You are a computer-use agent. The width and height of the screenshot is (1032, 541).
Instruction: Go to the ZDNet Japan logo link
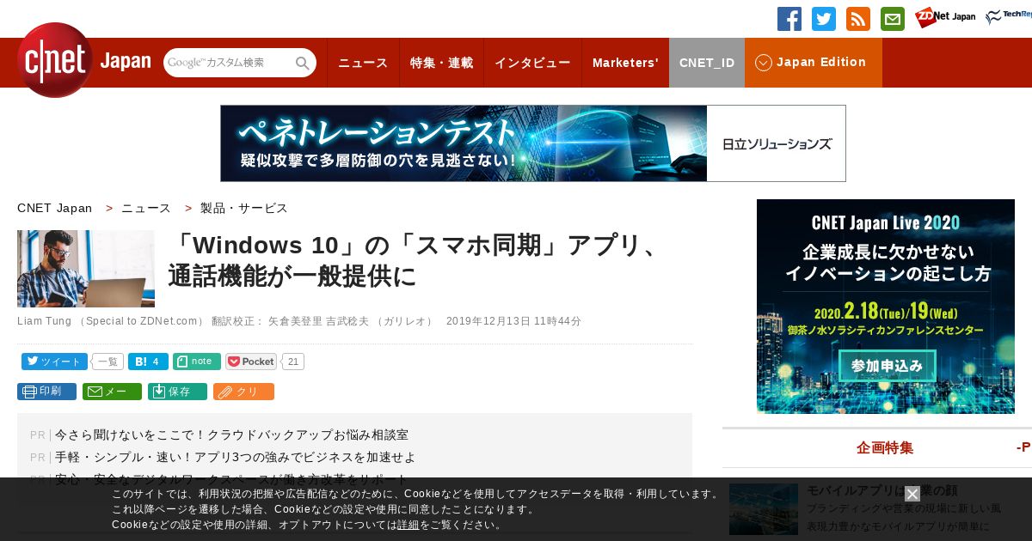[945, 17]
